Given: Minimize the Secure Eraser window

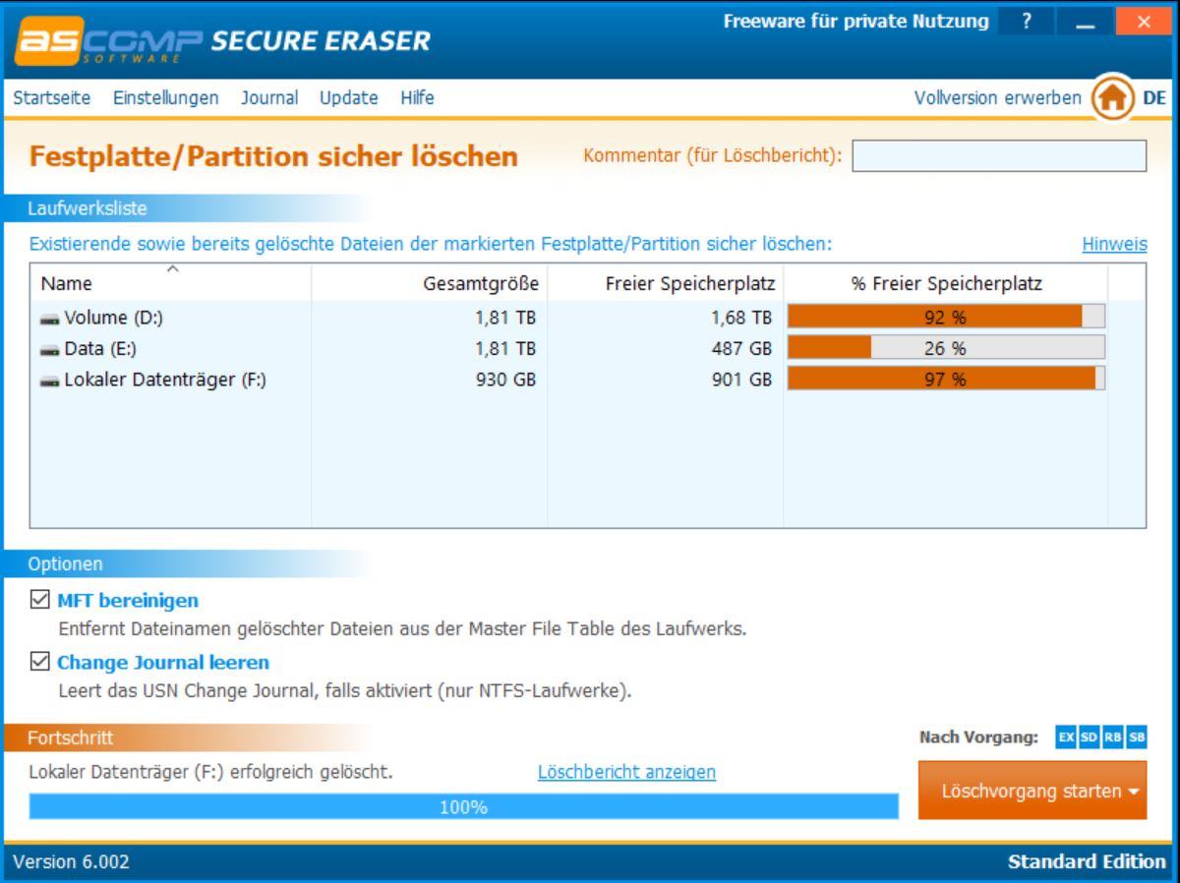Looking at the screenshot, I should (1085, 21).
